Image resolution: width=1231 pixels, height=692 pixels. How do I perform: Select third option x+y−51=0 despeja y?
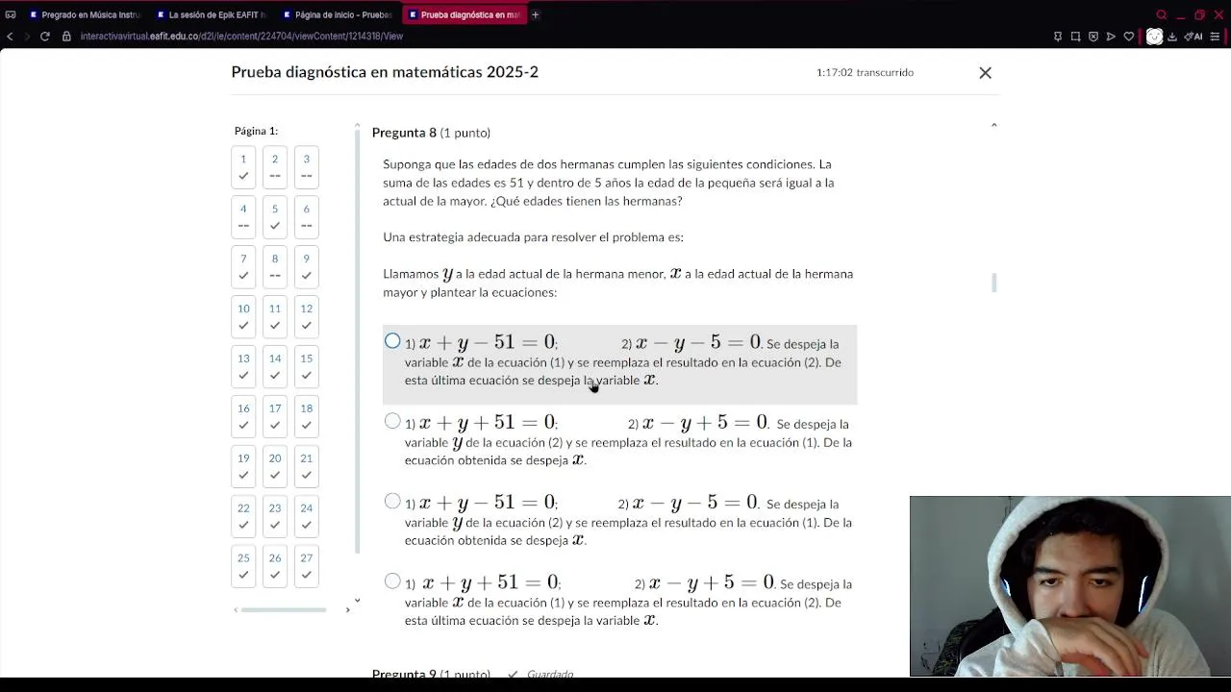[392, 501]
